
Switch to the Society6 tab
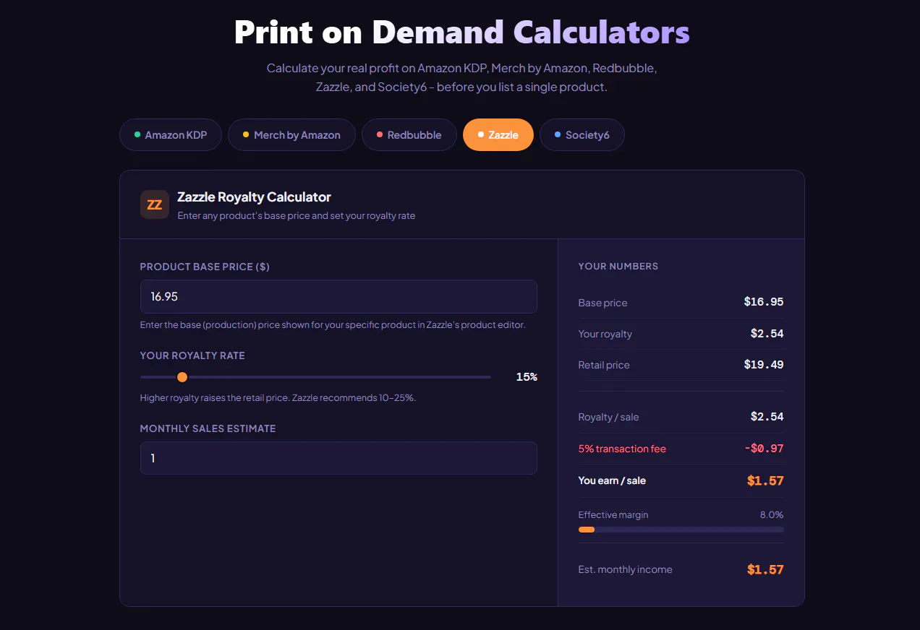coord(582,135)
